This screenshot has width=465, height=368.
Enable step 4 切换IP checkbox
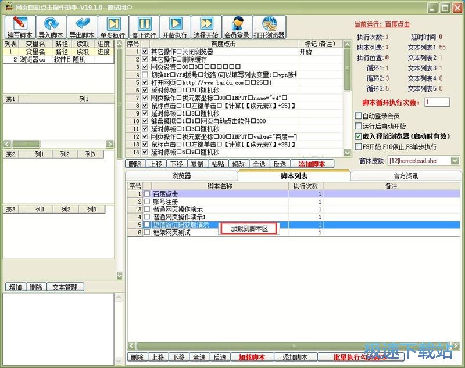(x=145, y=75)
